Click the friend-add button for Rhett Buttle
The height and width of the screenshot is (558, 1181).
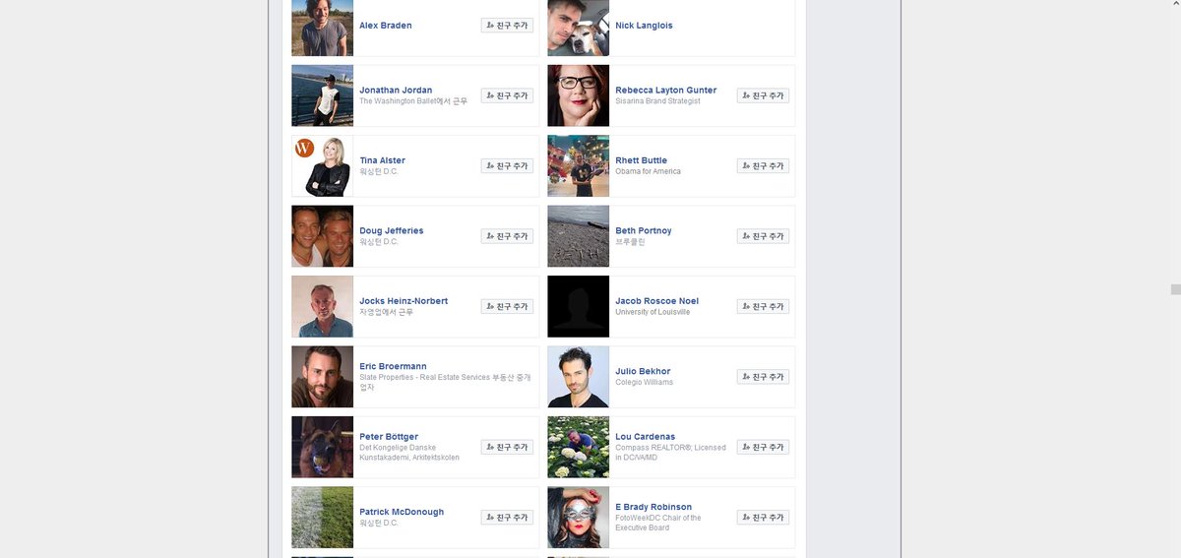coord(763,166)
